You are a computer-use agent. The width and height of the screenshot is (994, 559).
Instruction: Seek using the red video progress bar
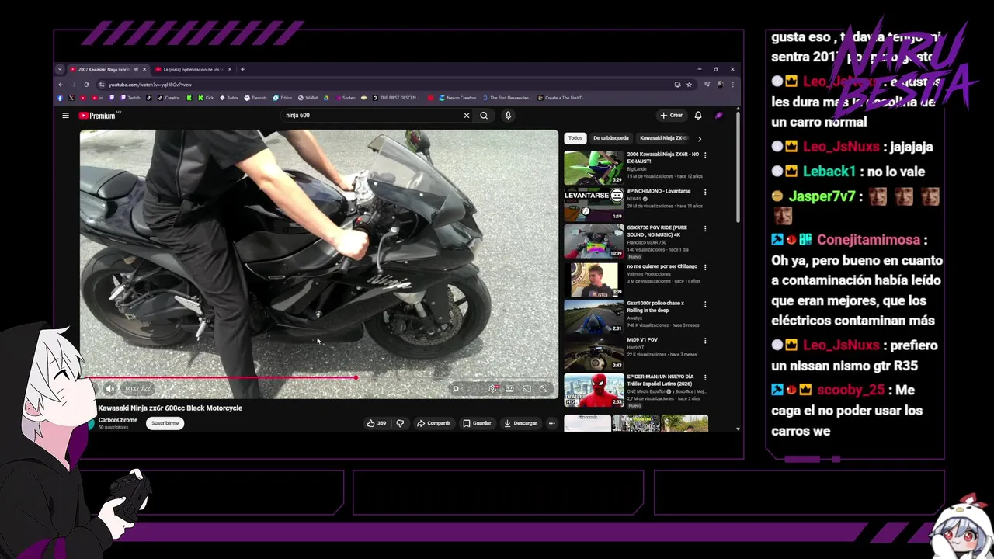[x=319, y=378]
